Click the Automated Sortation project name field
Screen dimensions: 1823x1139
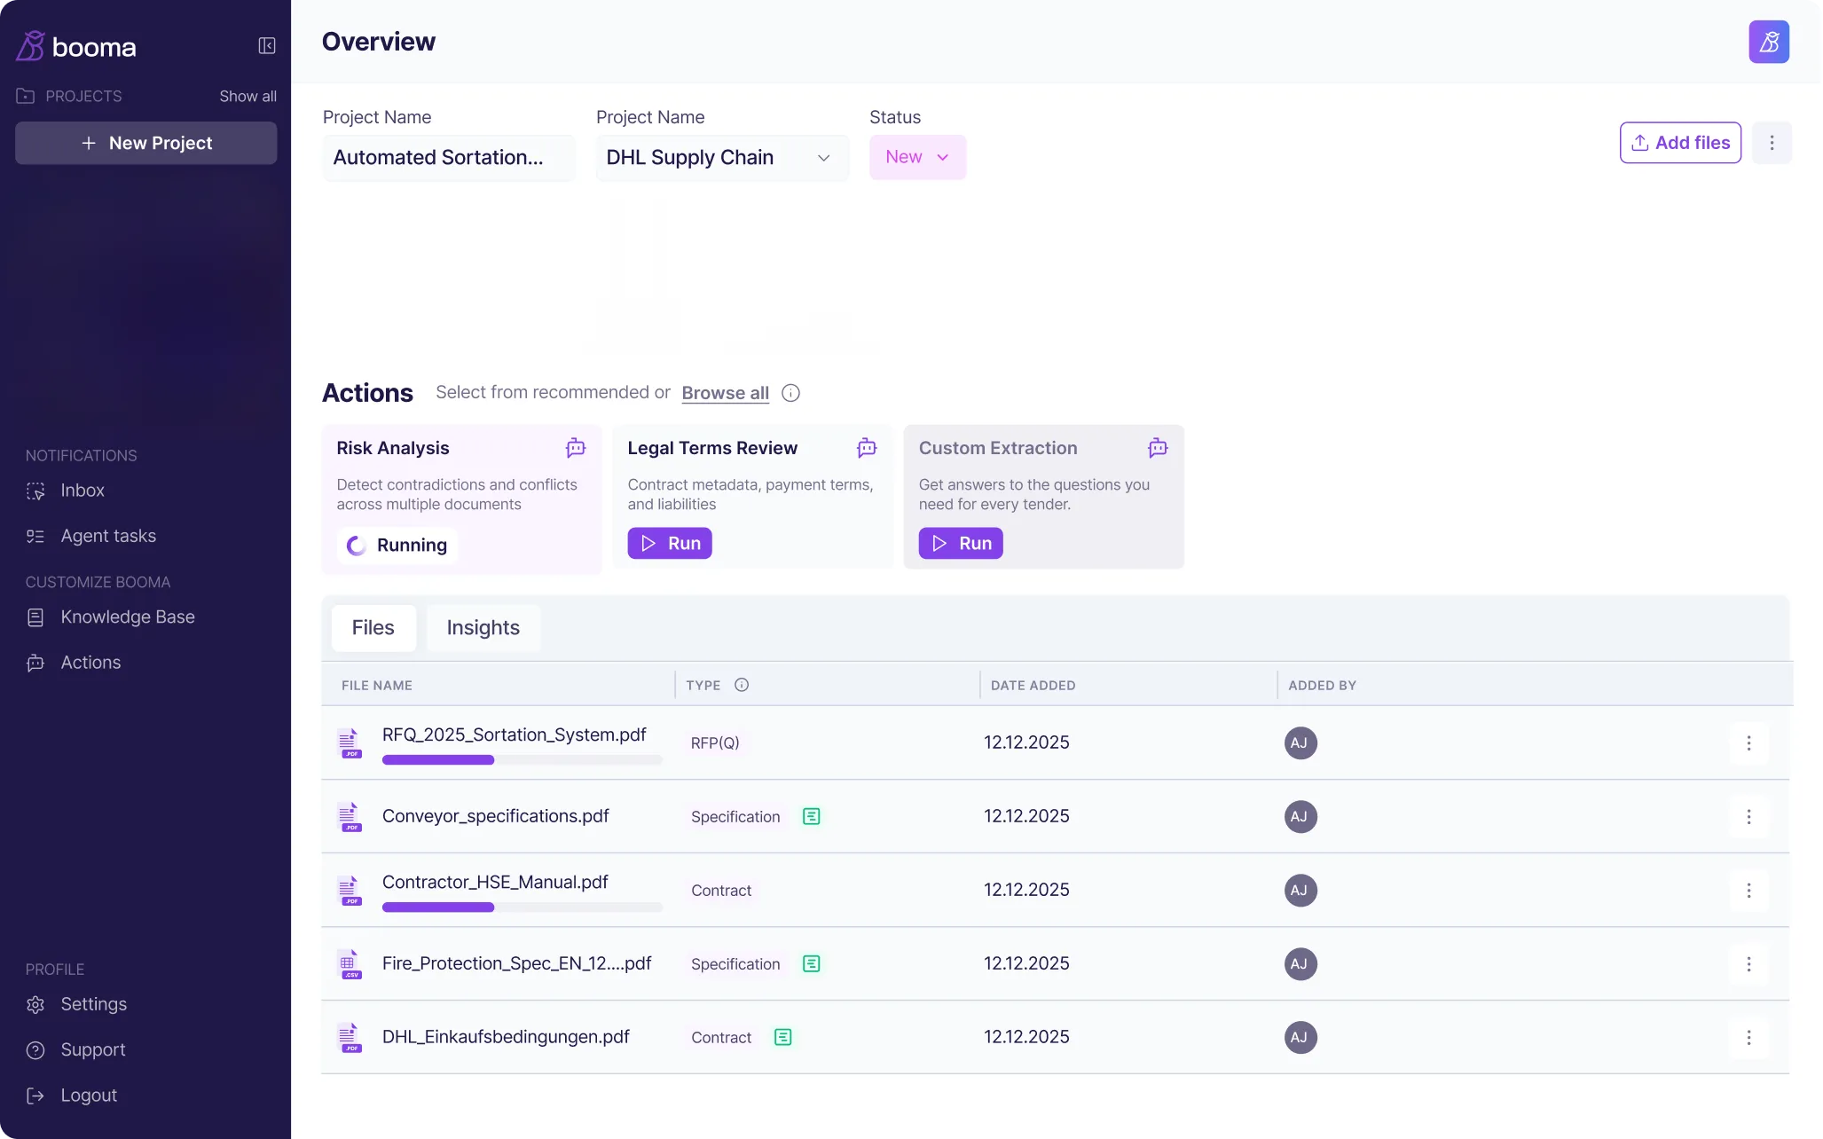448,158
